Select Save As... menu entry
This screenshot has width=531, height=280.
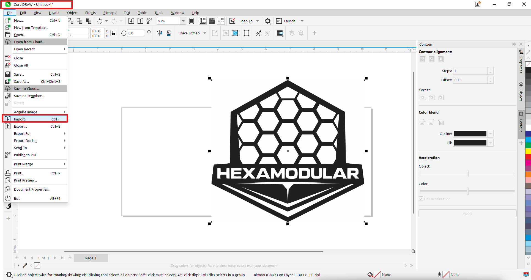(x=36, y=81)
